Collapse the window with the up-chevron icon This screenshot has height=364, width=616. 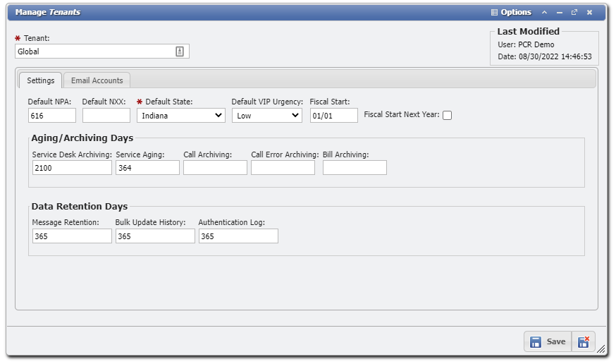[544, 12]
